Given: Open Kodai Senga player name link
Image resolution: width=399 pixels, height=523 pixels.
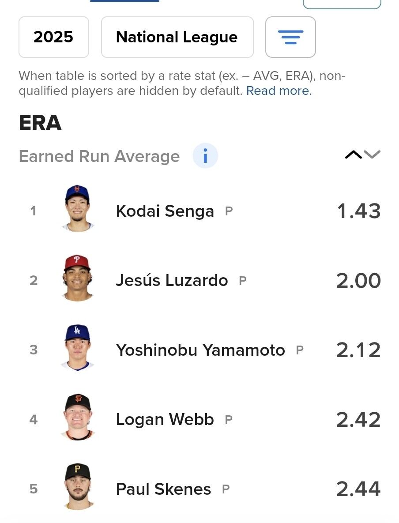Looking at the screenshot, I should click(165, 211).
